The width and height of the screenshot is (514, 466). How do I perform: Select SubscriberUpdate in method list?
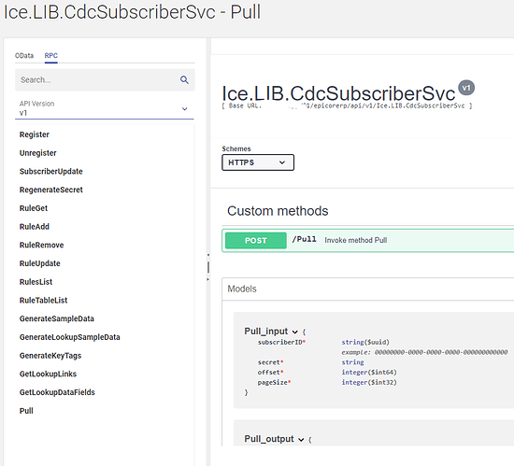click(x=51, y=171)
